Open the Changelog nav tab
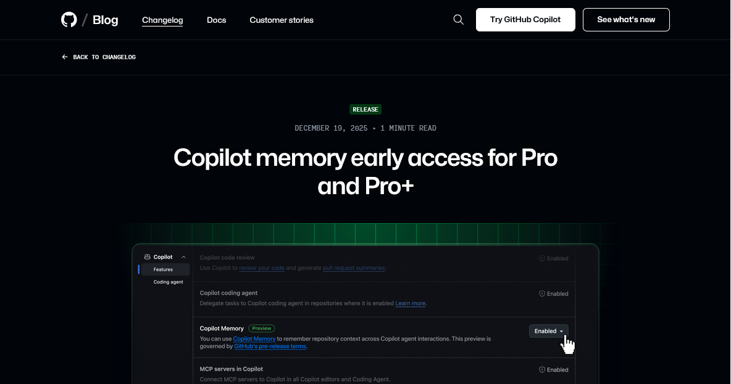The width and height of the screenshot is (731, 384). pos(162,20)
